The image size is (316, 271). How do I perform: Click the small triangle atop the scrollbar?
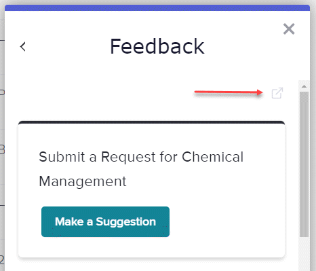(304, 86)
